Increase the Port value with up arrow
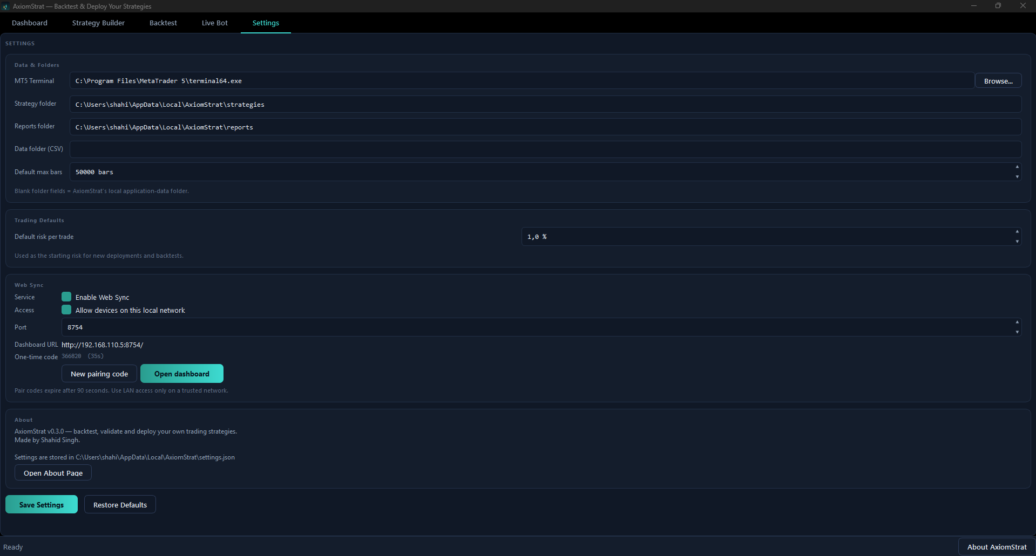 (1017, 322)
